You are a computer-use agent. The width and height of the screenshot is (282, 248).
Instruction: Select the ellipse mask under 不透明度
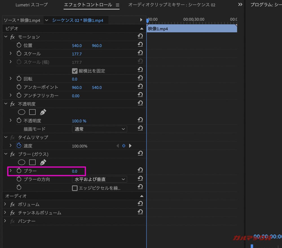click(21, 112)
